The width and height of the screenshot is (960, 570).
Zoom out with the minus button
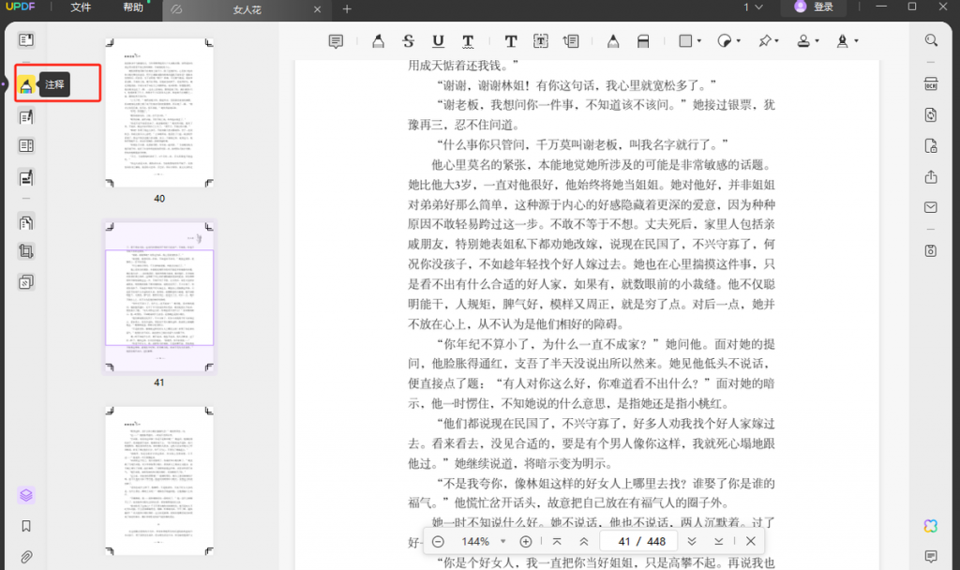[x=438, y=542]
